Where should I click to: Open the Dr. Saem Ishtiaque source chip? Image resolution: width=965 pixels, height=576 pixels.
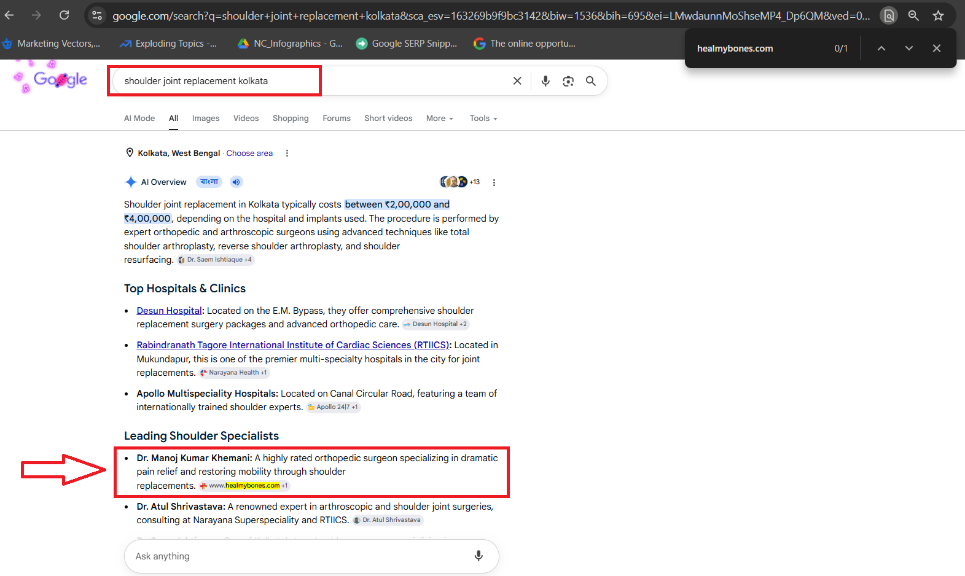(216, 260)
